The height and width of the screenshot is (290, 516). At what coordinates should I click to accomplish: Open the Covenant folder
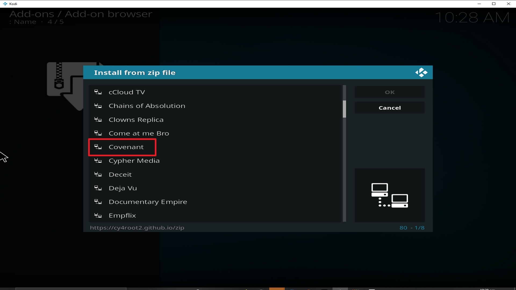tap(215, 147)
